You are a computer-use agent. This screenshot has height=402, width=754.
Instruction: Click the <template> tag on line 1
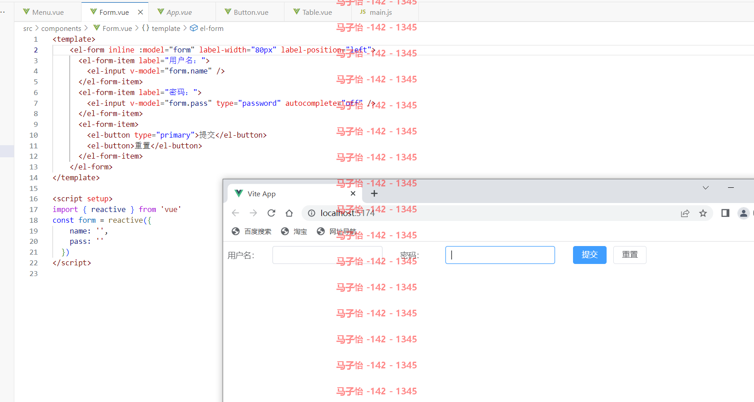pyautogui.click(x=74, y=39)
